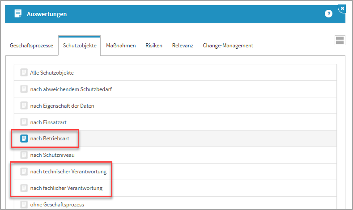This screenshot has width=353, height=210.
Task: Click the layout view toggle icon
Action: (340, 40)
